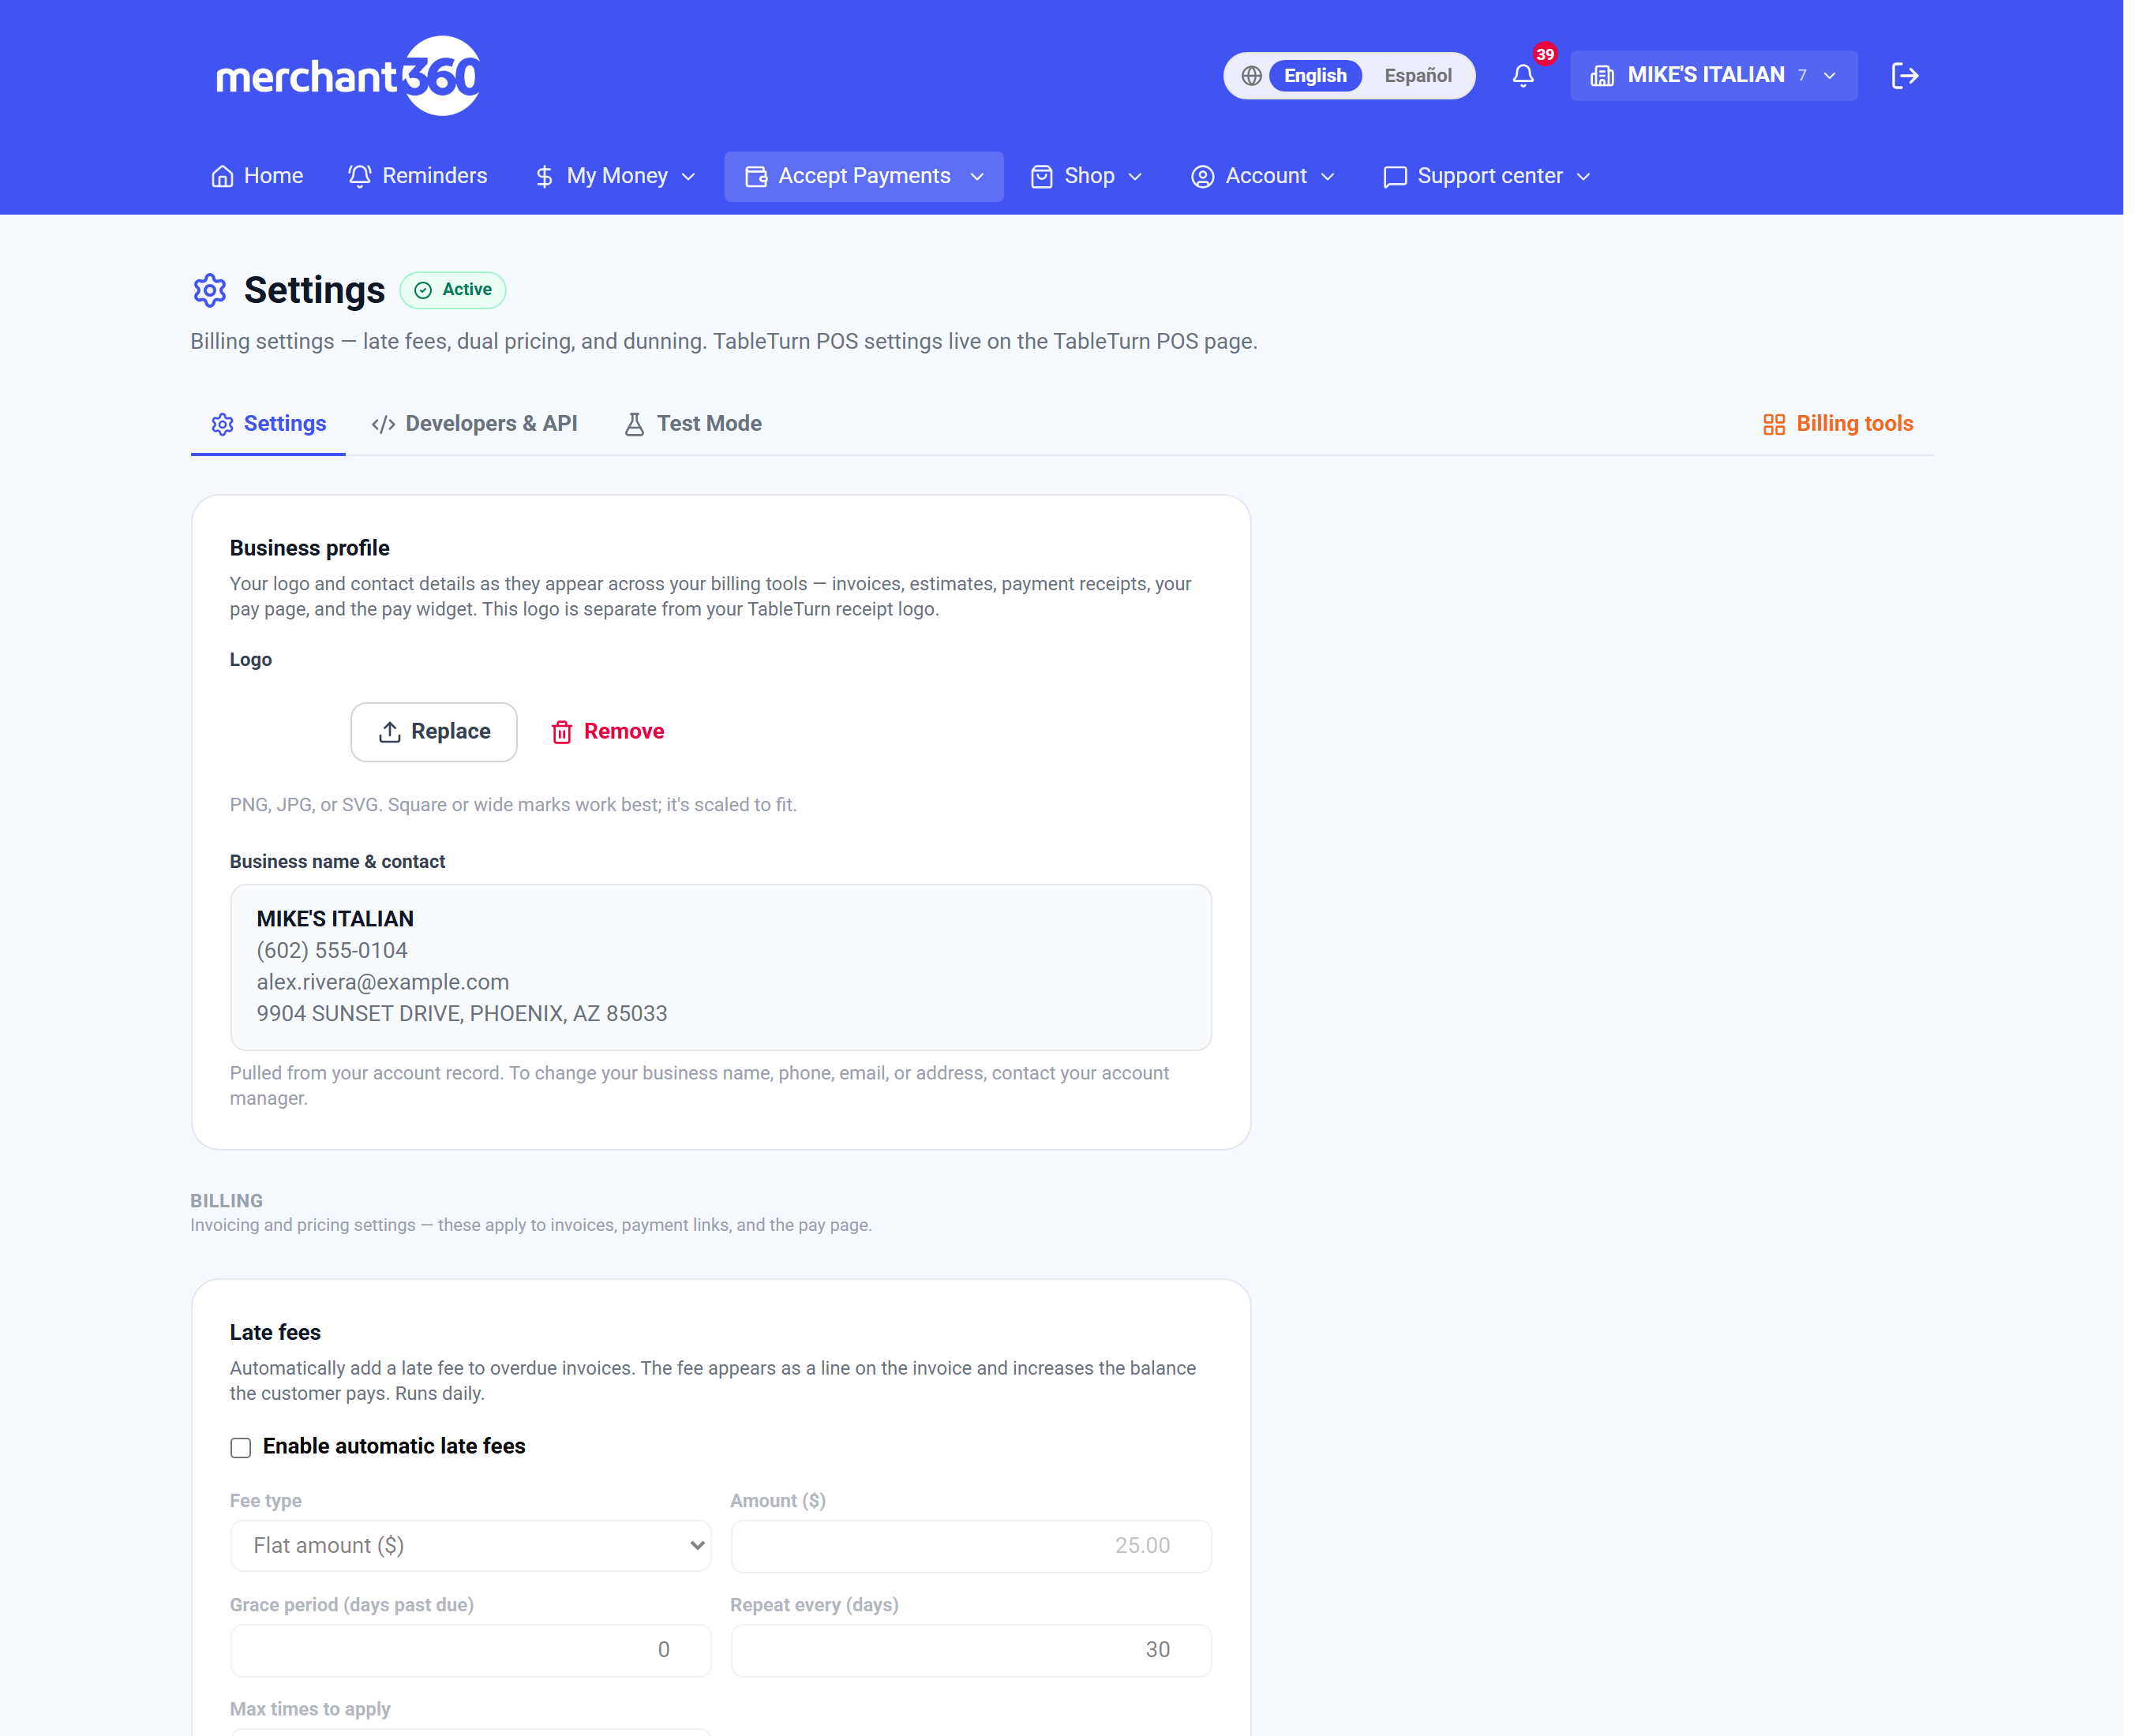2147x1736 pixels.
Task: Click the email alex.rivera@example.com
Action: coord(383,983)
